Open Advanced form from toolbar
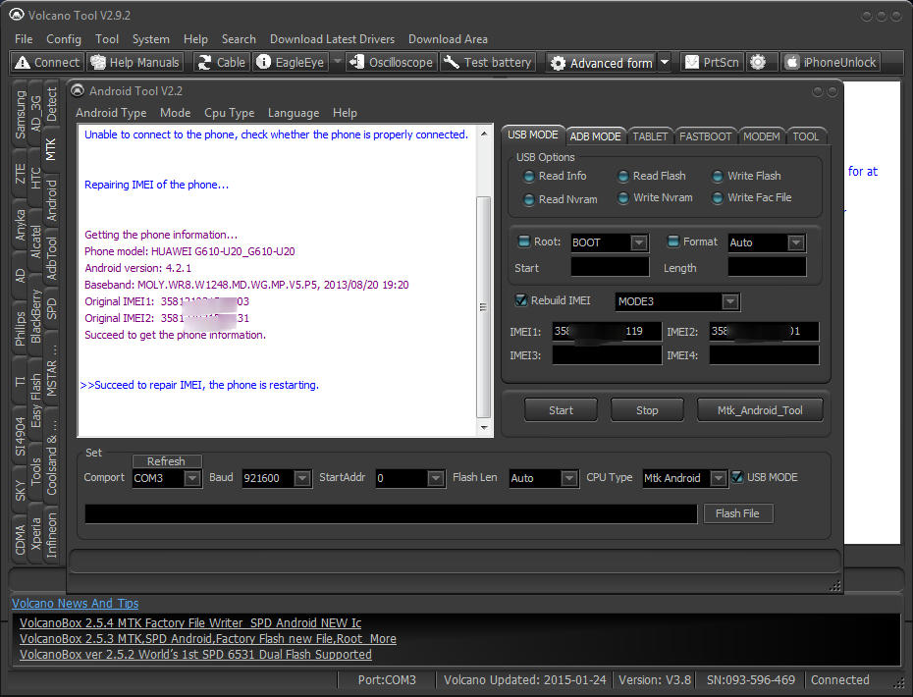The width and height of the screenshot is (913, 697). [602, 63]
